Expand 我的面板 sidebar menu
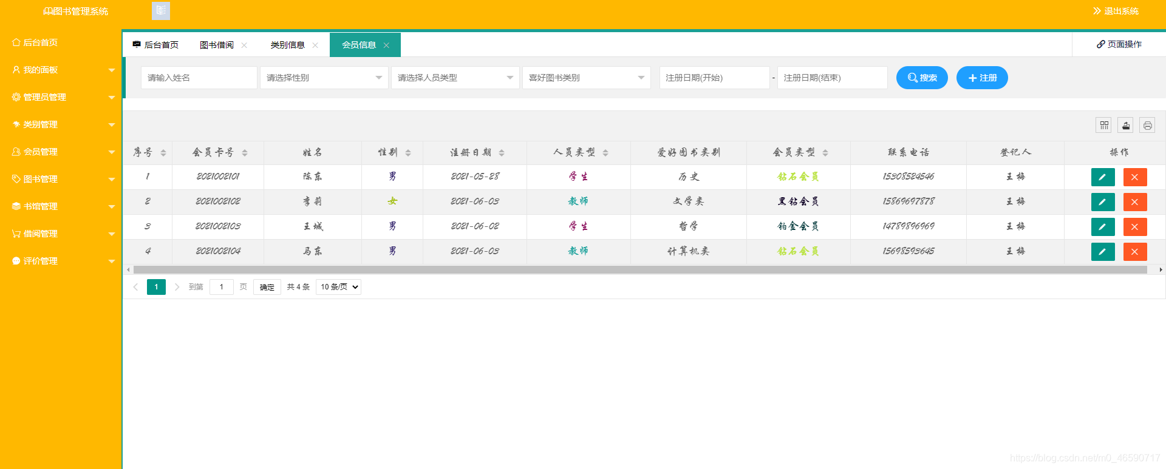Viewport: 1166px width, 469px height. [61, 70]
